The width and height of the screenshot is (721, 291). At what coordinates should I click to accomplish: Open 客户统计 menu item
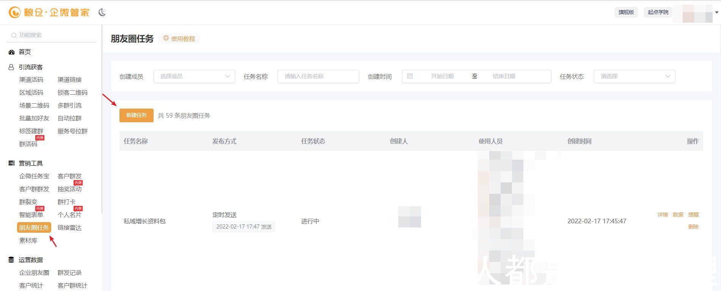point(31,286)
